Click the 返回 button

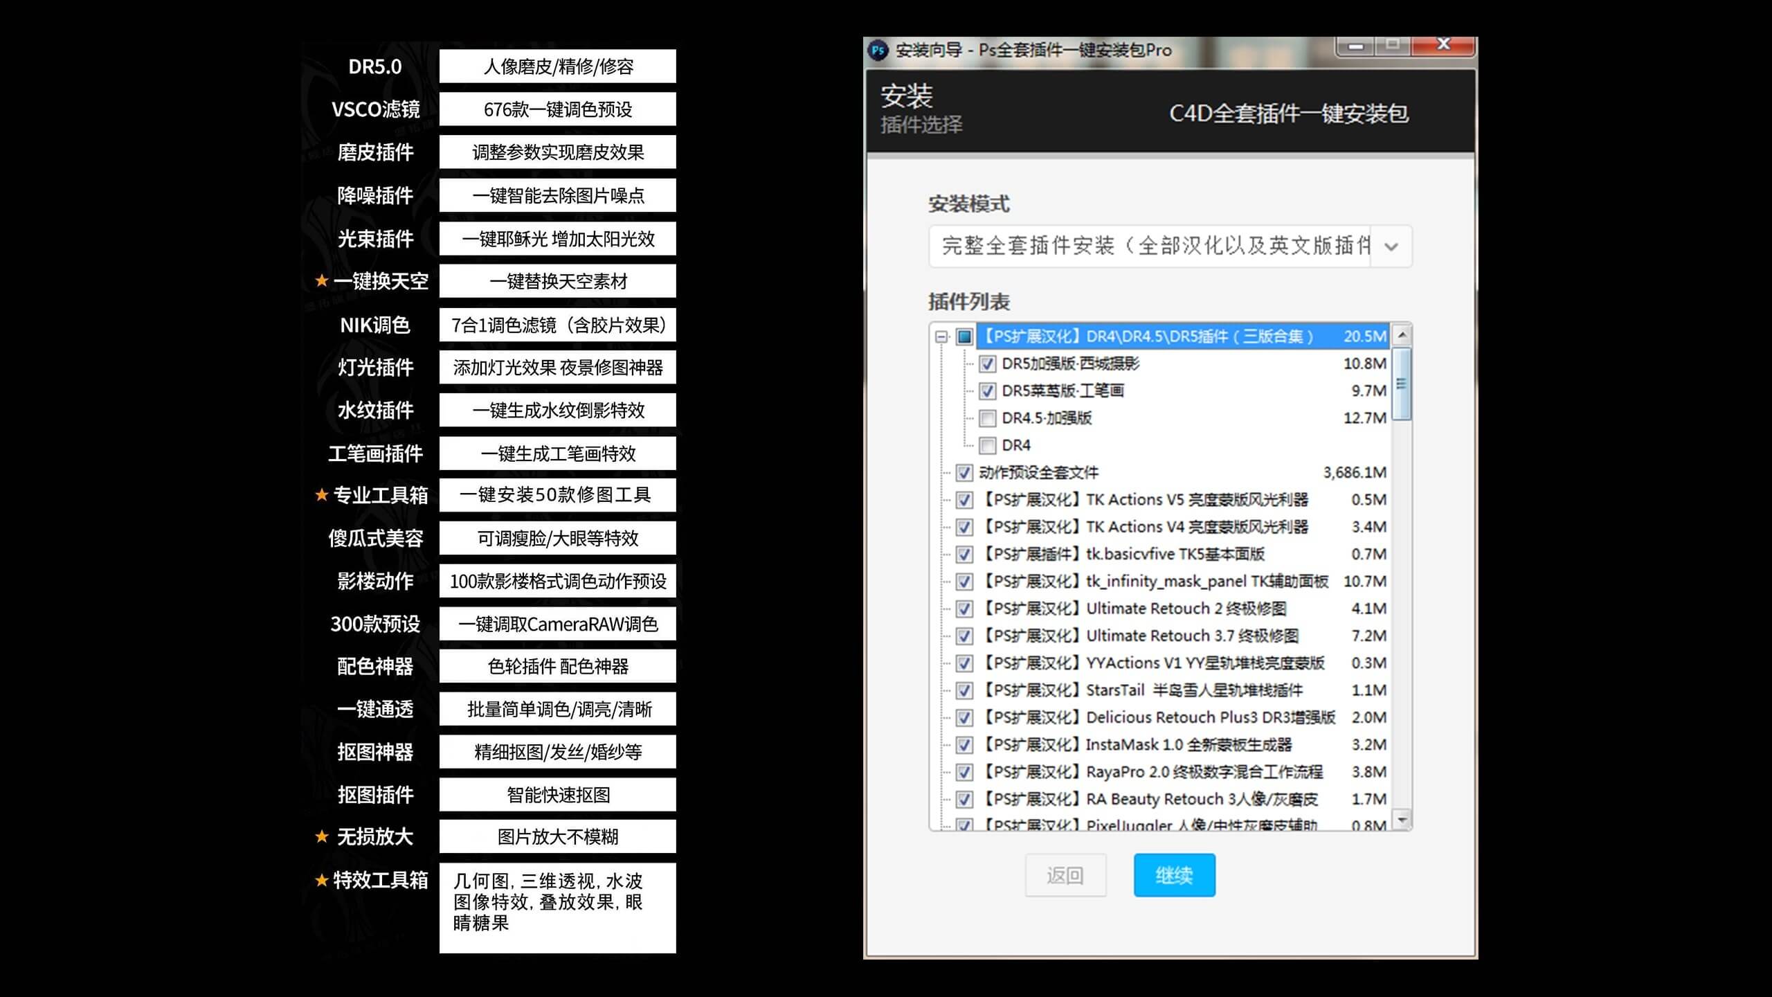pyautogui.click(x=1065, y=876)
